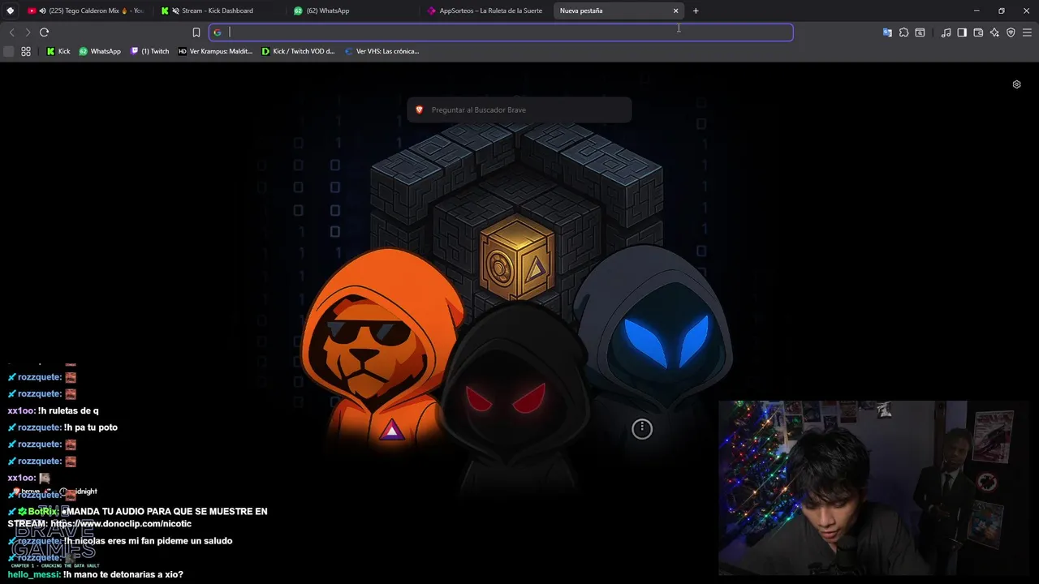Close the Nueva pestaña tab

pos(675,11)
